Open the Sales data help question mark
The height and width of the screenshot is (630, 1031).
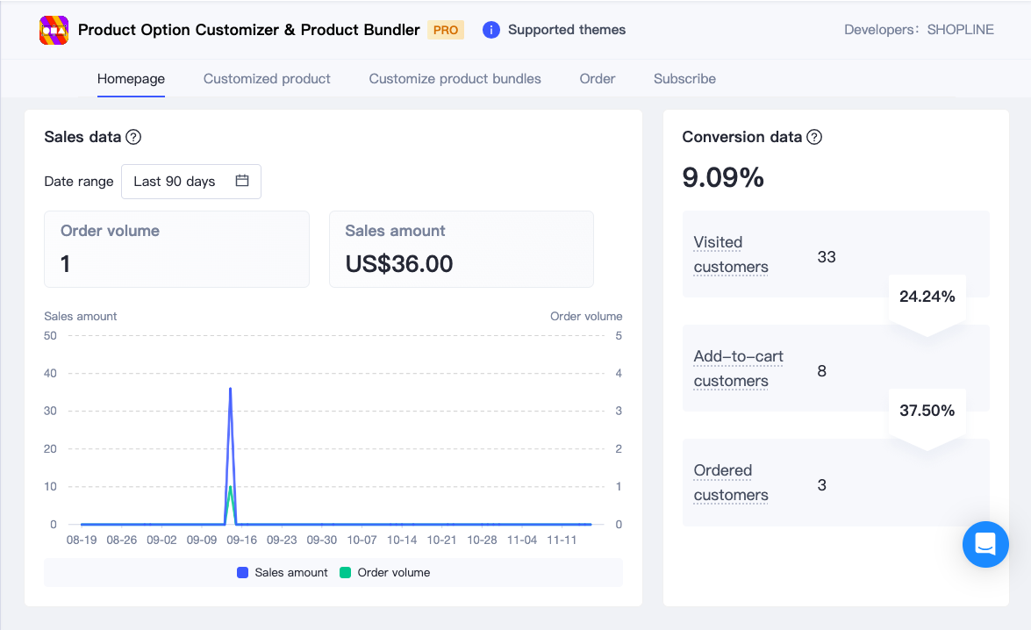point(133,137)
